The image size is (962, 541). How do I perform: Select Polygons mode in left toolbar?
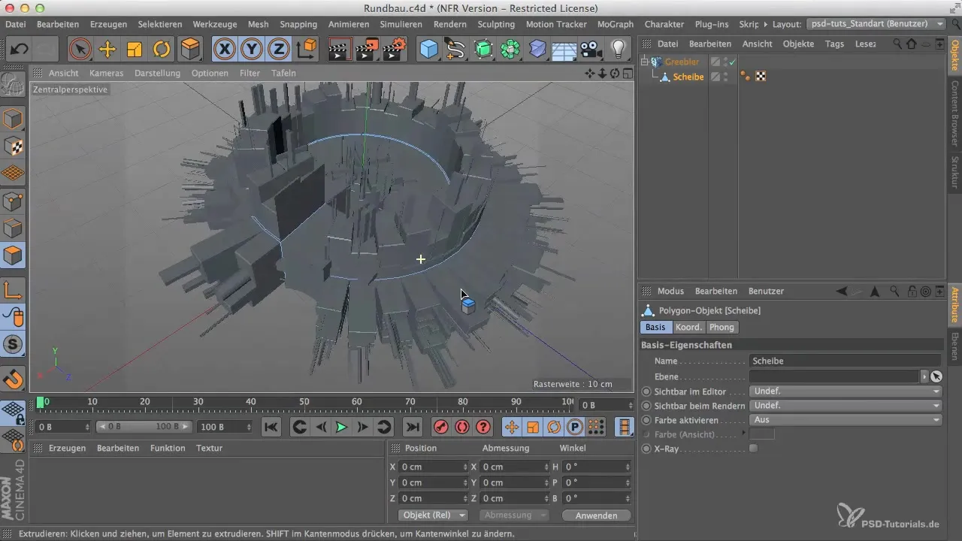[14, 256]
